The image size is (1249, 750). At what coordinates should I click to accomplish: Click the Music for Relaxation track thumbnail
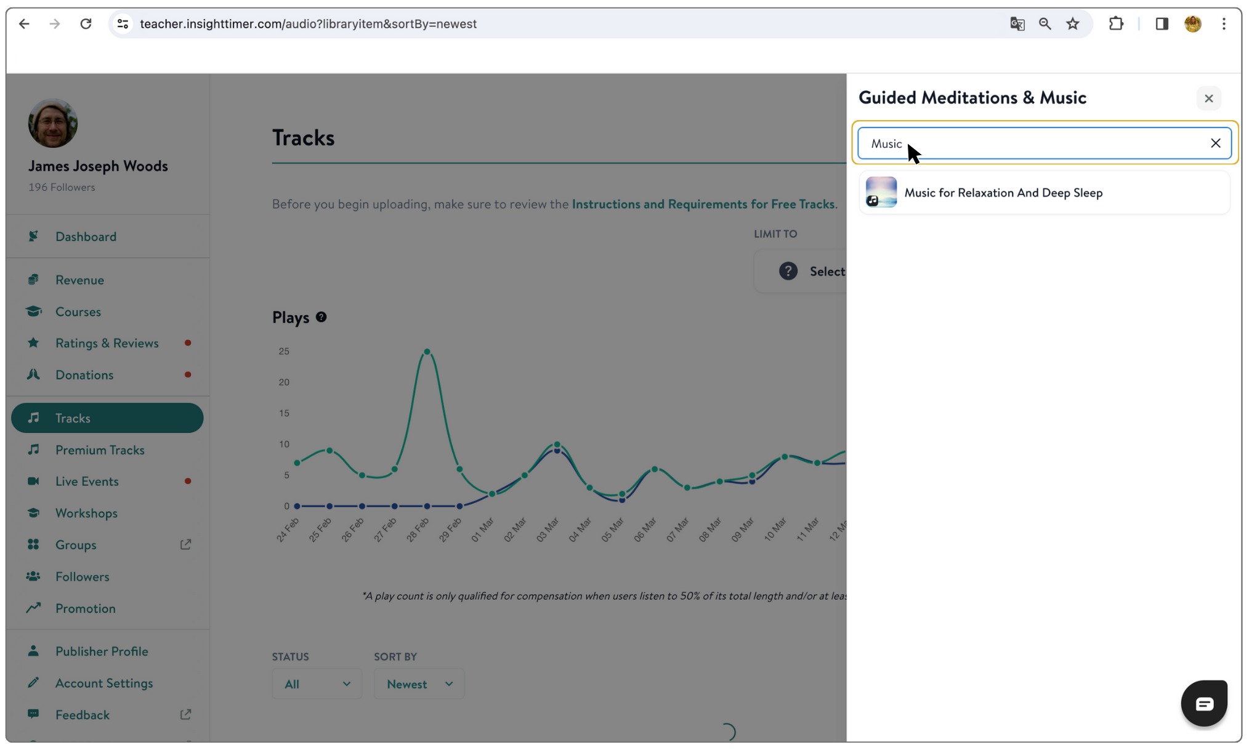pos(881,192)
